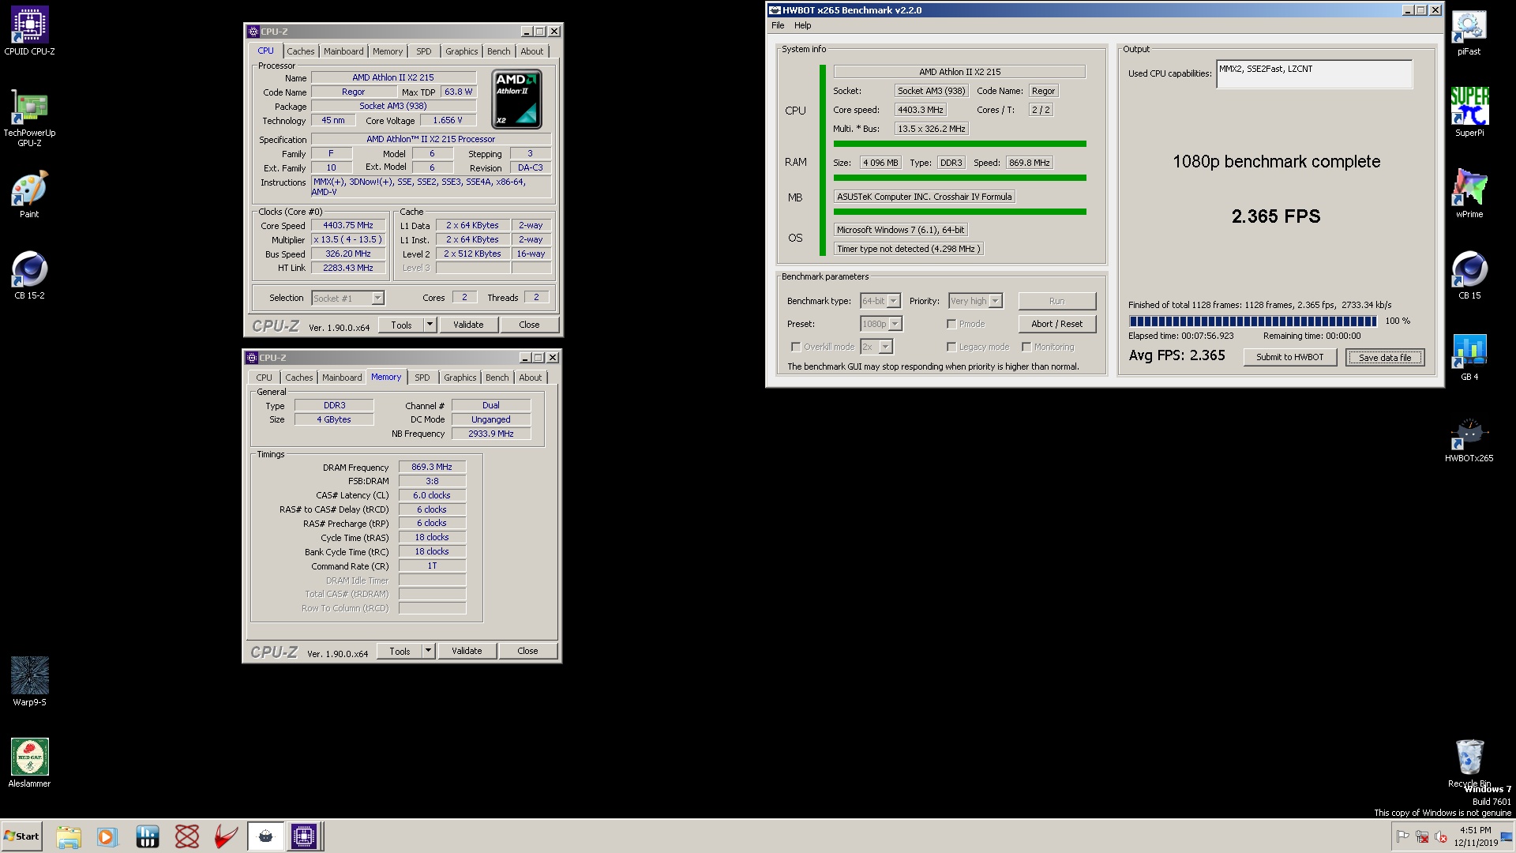The image size is (1516, 853).
Task: Open Bench tab in upper CPU-Z window
Action: click(x=498, y=51)
